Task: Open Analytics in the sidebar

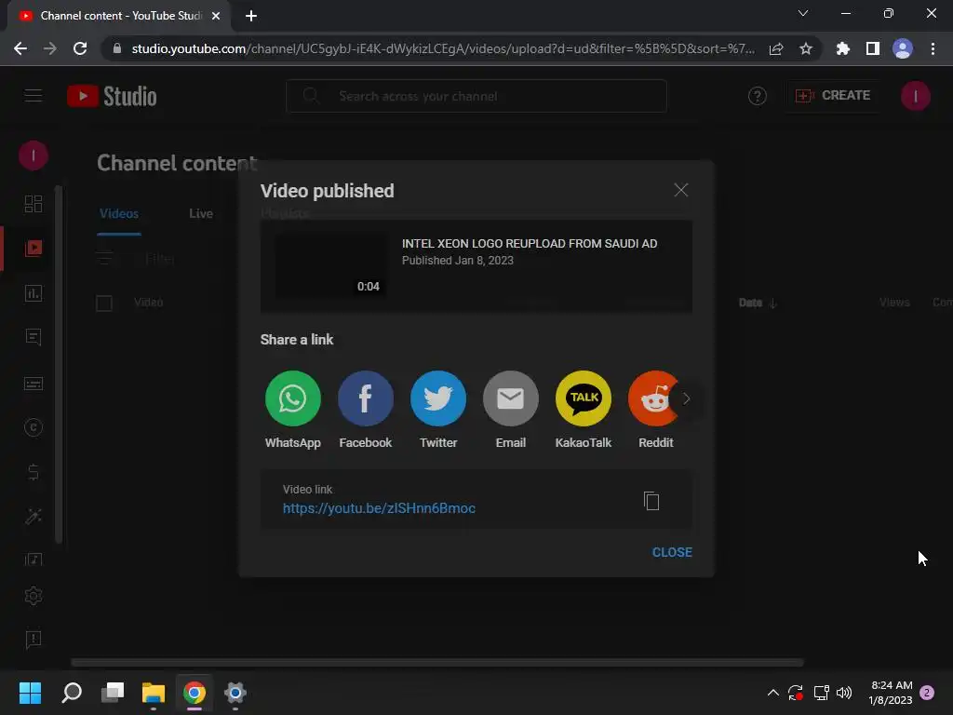Action: click(34, 293)
